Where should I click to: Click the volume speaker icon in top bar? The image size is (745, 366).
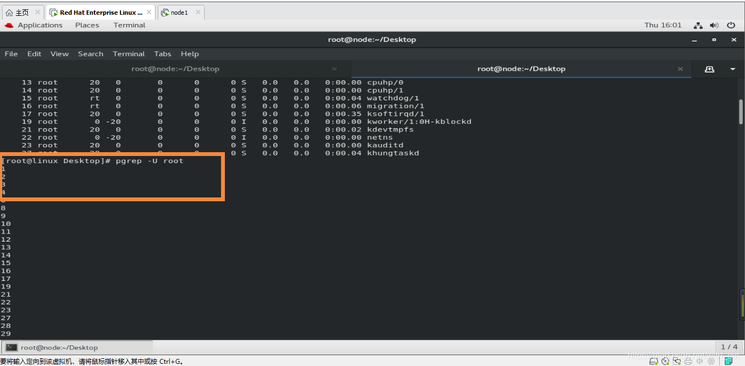[x=714, y=25]
